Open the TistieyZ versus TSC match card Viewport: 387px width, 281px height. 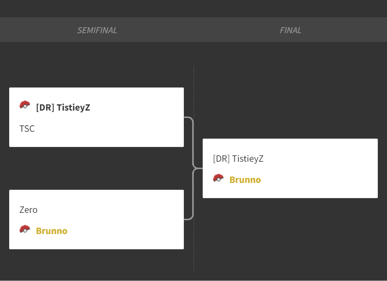pos(96,117)
